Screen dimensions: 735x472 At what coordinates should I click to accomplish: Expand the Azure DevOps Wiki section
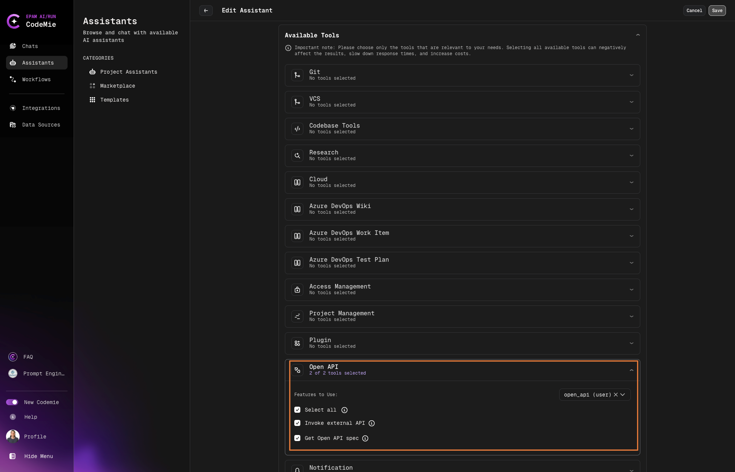click(632, 209)
